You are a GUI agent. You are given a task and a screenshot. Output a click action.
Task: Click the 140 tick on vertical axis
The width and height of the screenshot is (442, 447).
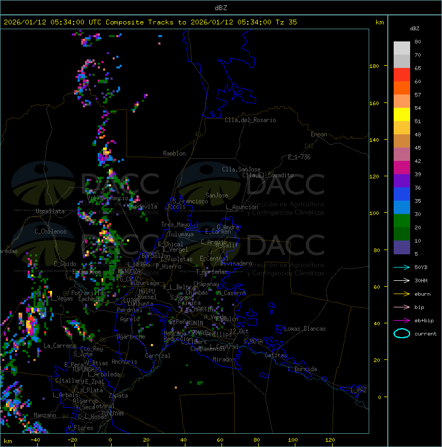(374, 140)
